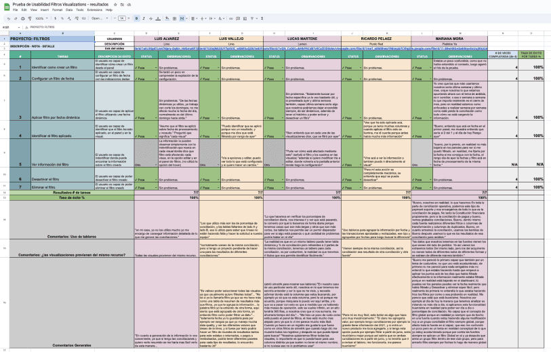Open the borders menu
The image size is (551, 352).
point(174,18)
